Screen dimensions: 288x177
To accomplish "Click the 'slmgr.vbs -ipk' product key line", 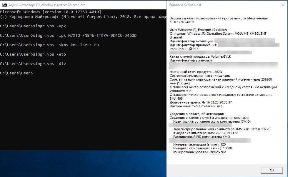I will point(68,36).
